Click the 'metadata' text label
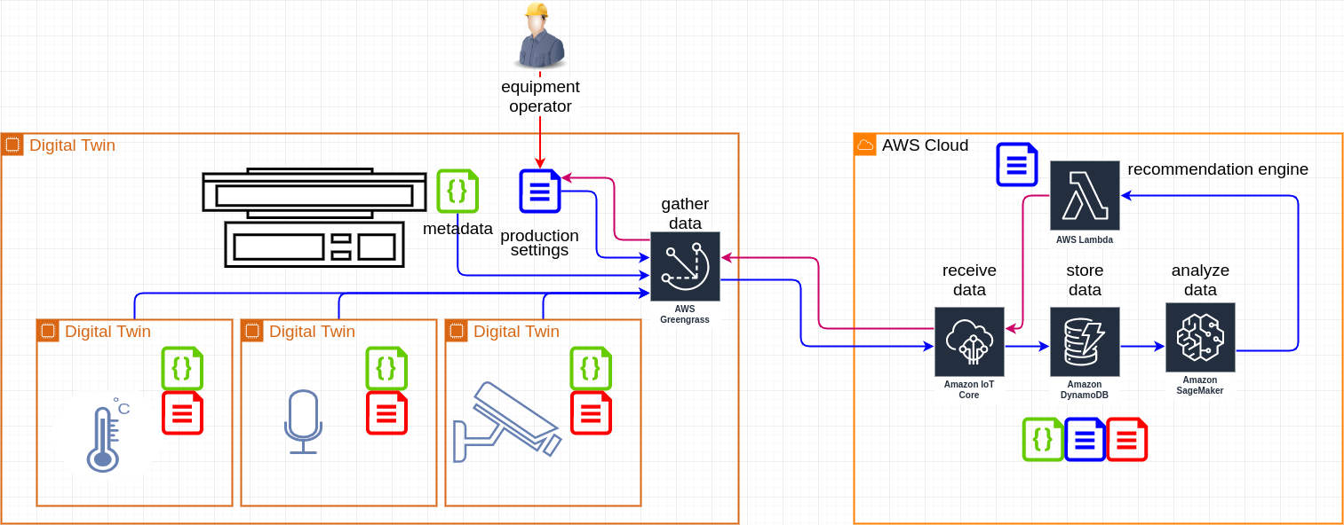Image resolution: width=1344 pixels, height=525 pixels. click(x=457, y=229)
